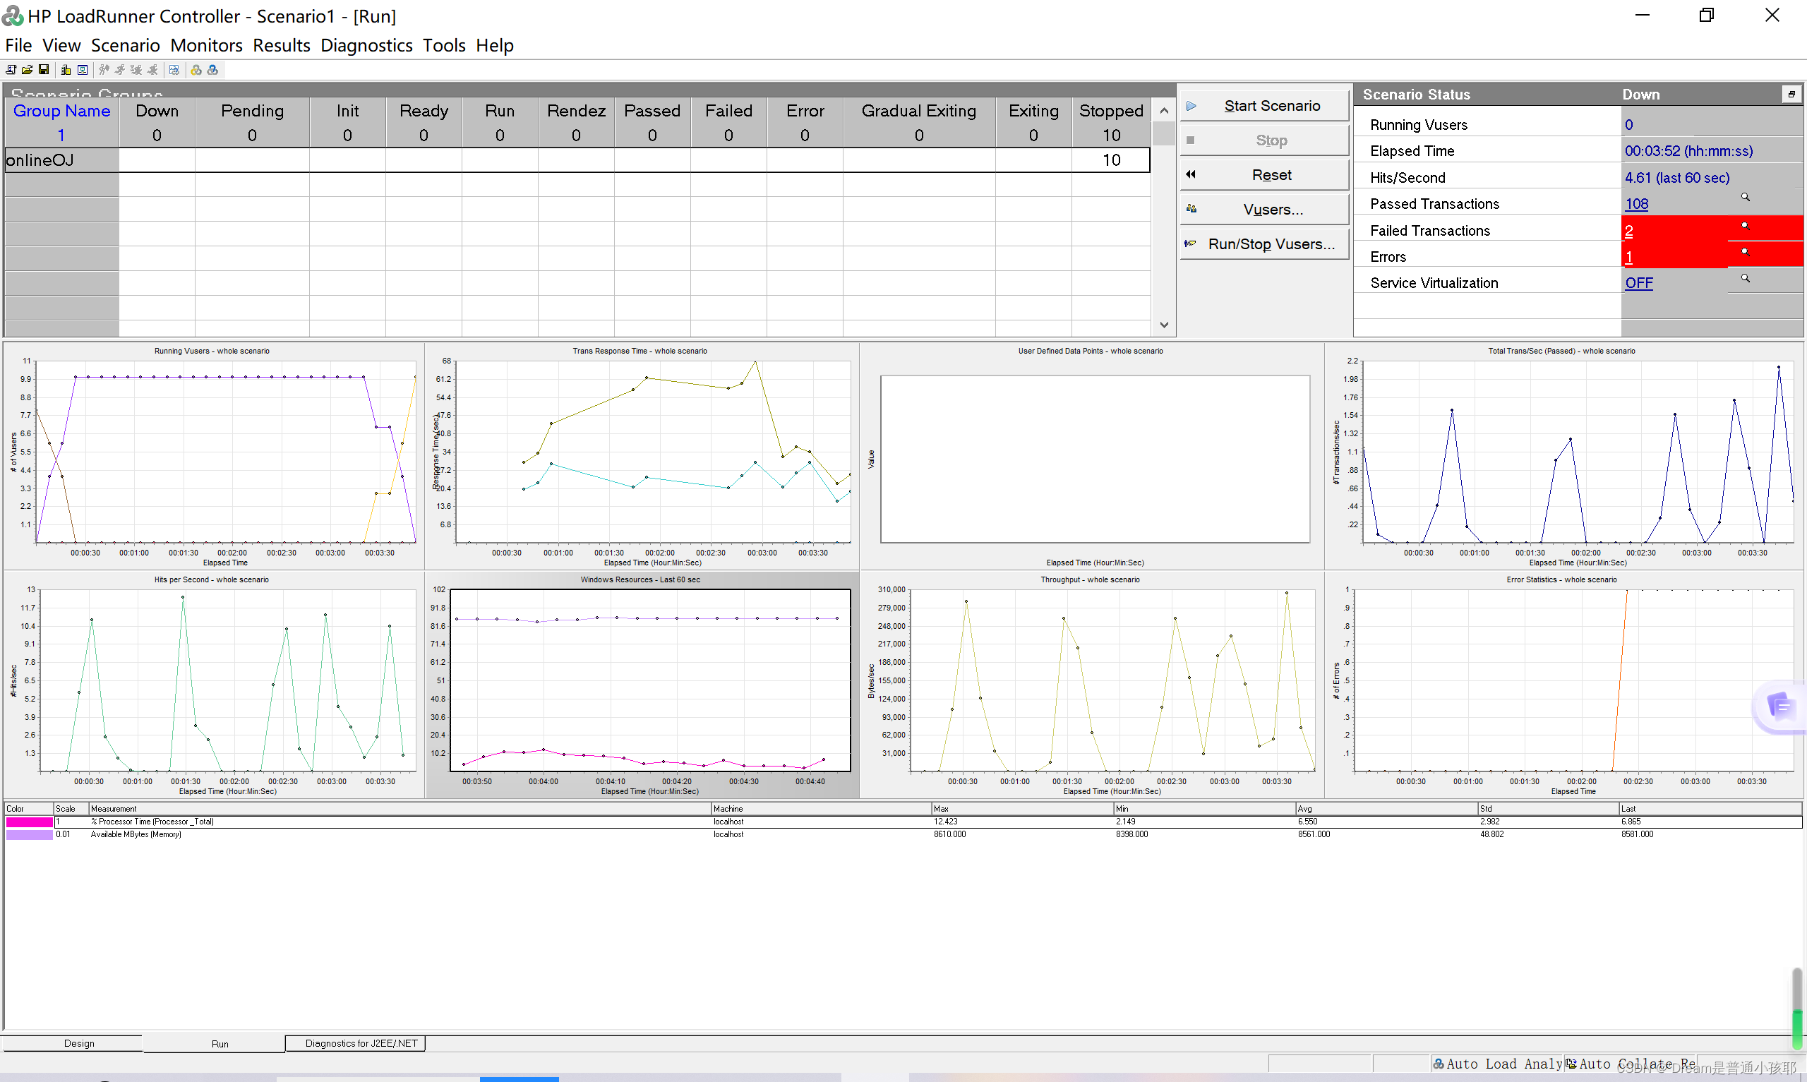Image resolution: width=1807 pixels, height=1082 pixels.
Task: Open the Results menu
Action: (282, 45)
